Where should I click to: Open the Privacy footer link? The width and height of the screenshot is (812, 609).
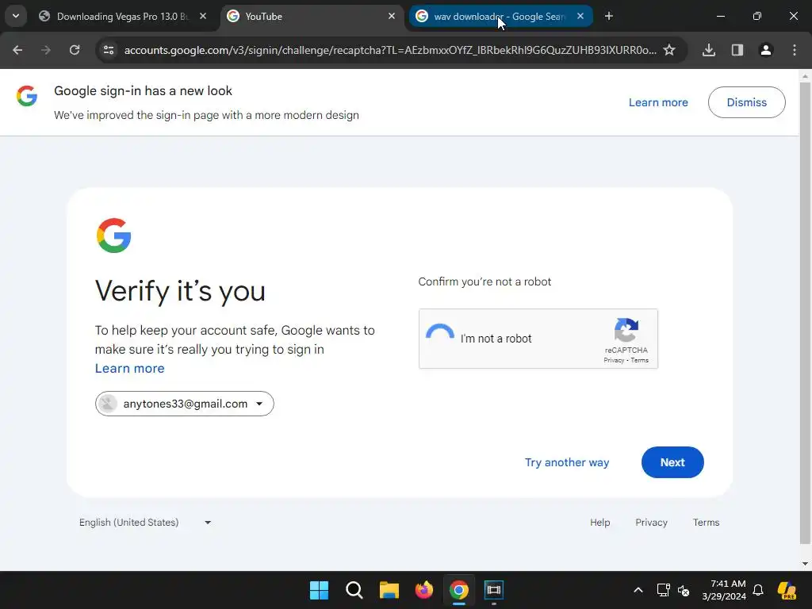(x=652, y=523)
